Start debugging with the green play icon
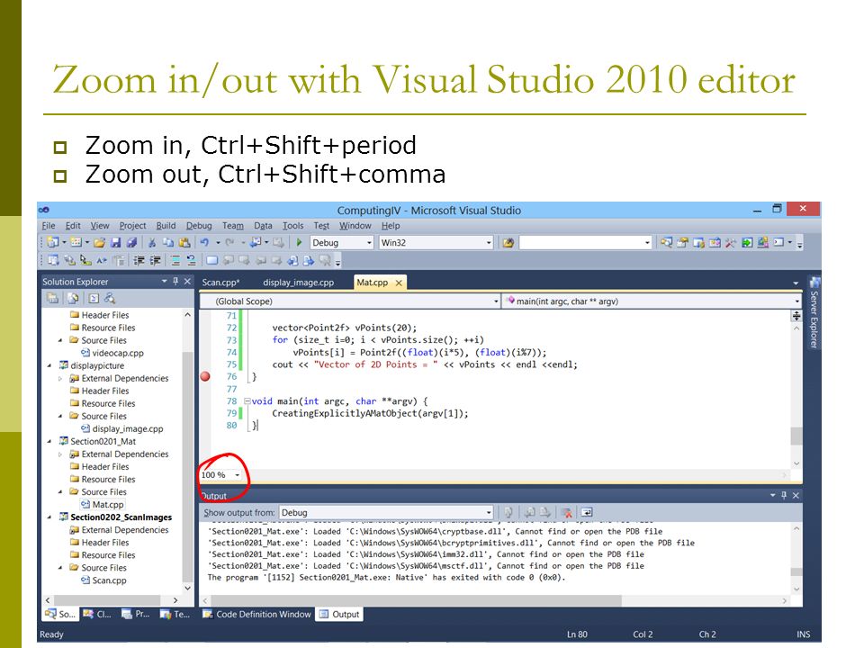This screenshot has height=648, width=864. [299, 242]
